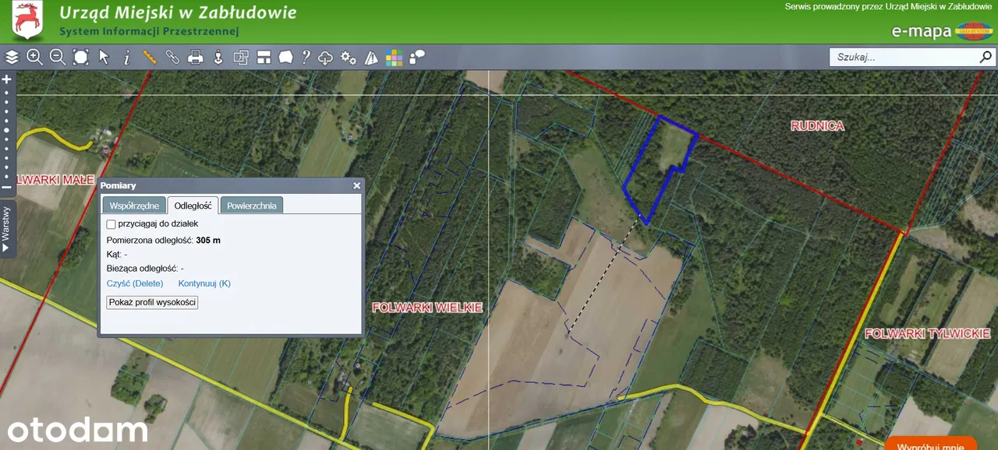Viewport: 998px width, 450px height.
Task: Activate the arrow pointer selection tool
Action: (x=104, y=57)
